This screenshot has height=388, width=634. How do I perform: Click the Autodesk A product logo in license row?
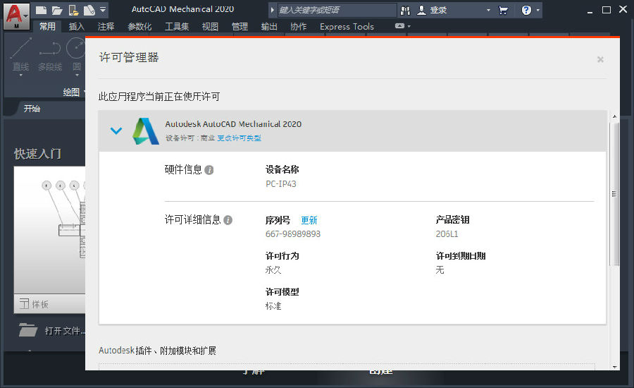[x=146, y=131]
